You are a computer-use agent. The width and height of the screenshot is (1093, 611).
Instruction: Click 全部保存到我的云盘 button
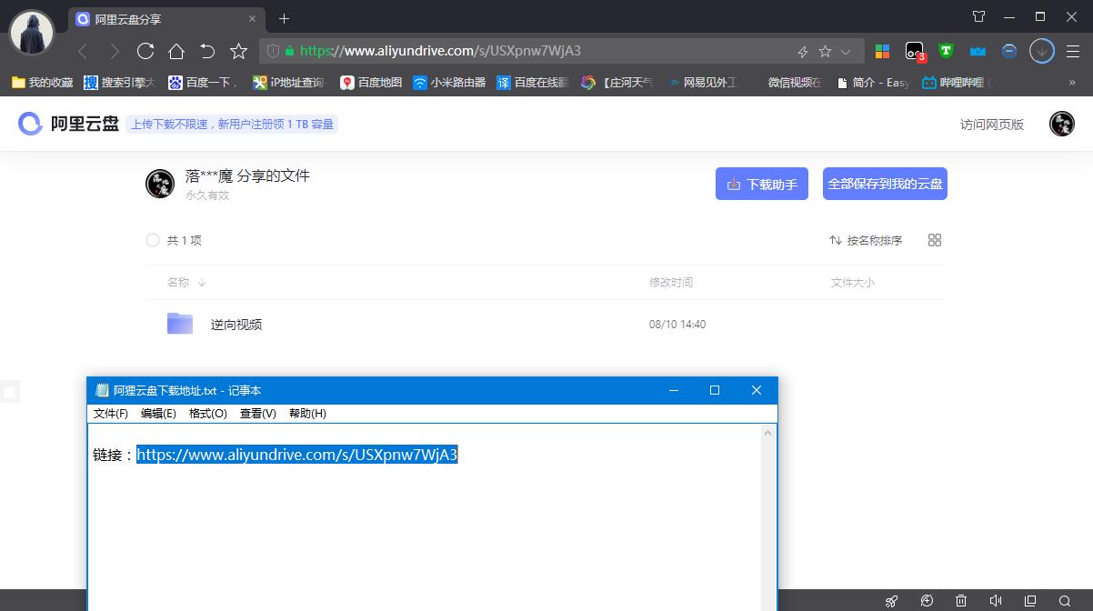pyautogui.click(x=885, y=184)
